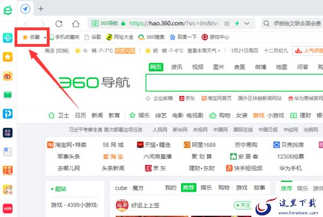Open a new tab with plus button
Viewport: 323px width, 217px height.
tap(41, 9)
